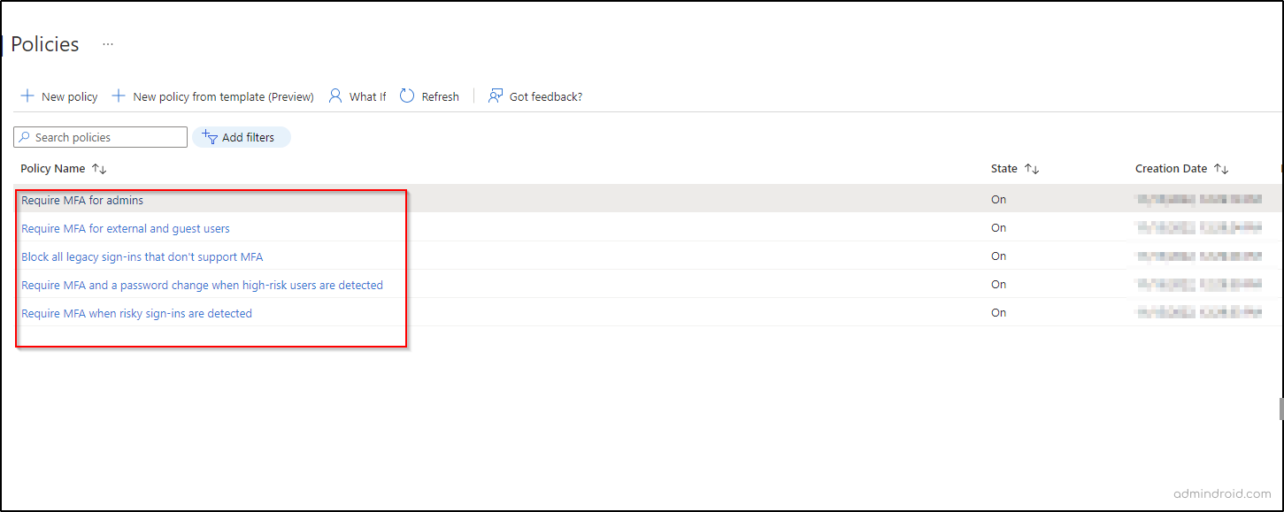Viewport: 1284px width, 512px height.
Task: Click the New policy button
Action: click(58, 96)
